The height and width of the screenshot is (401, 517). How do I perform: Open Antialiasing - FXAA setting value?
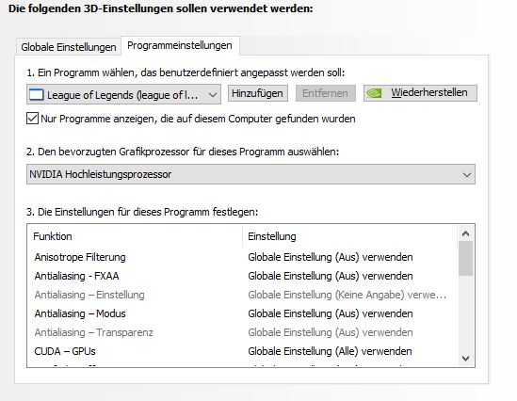331,276
